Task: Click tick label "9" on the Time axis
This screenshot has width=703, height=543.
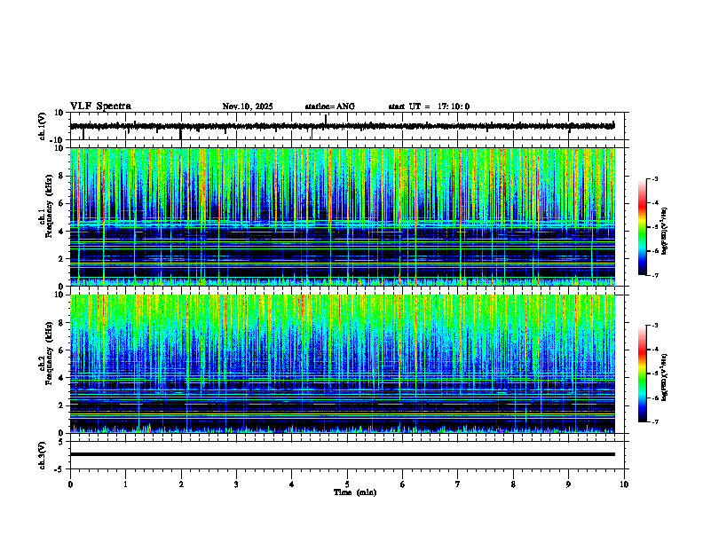Action: pyautogui.click(x=568, y=484)
